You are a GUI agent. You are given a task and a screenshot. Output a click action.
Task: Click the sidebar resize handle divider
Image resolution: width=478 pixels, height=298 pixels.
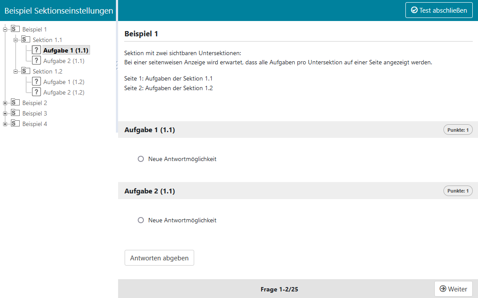117,66
